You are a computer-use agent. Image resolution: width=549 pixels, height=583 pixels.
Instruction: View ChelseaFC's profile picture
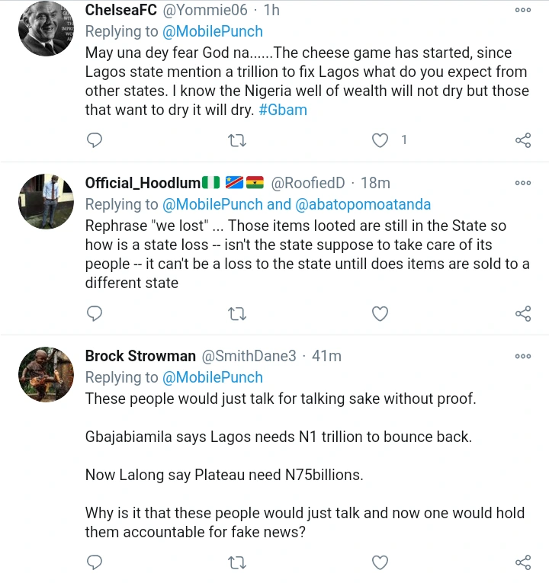tap(45, 29)
